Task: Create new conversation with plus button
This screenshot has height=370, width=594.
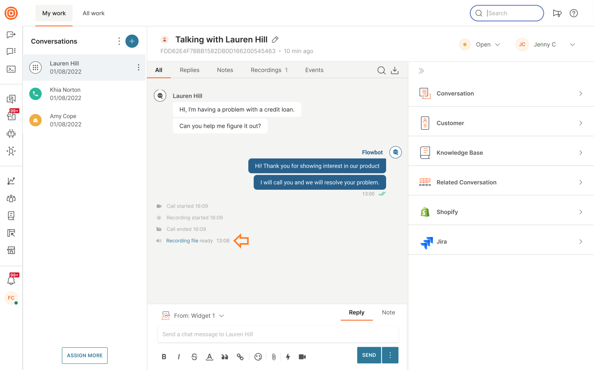Action: [x=132, y=41]
